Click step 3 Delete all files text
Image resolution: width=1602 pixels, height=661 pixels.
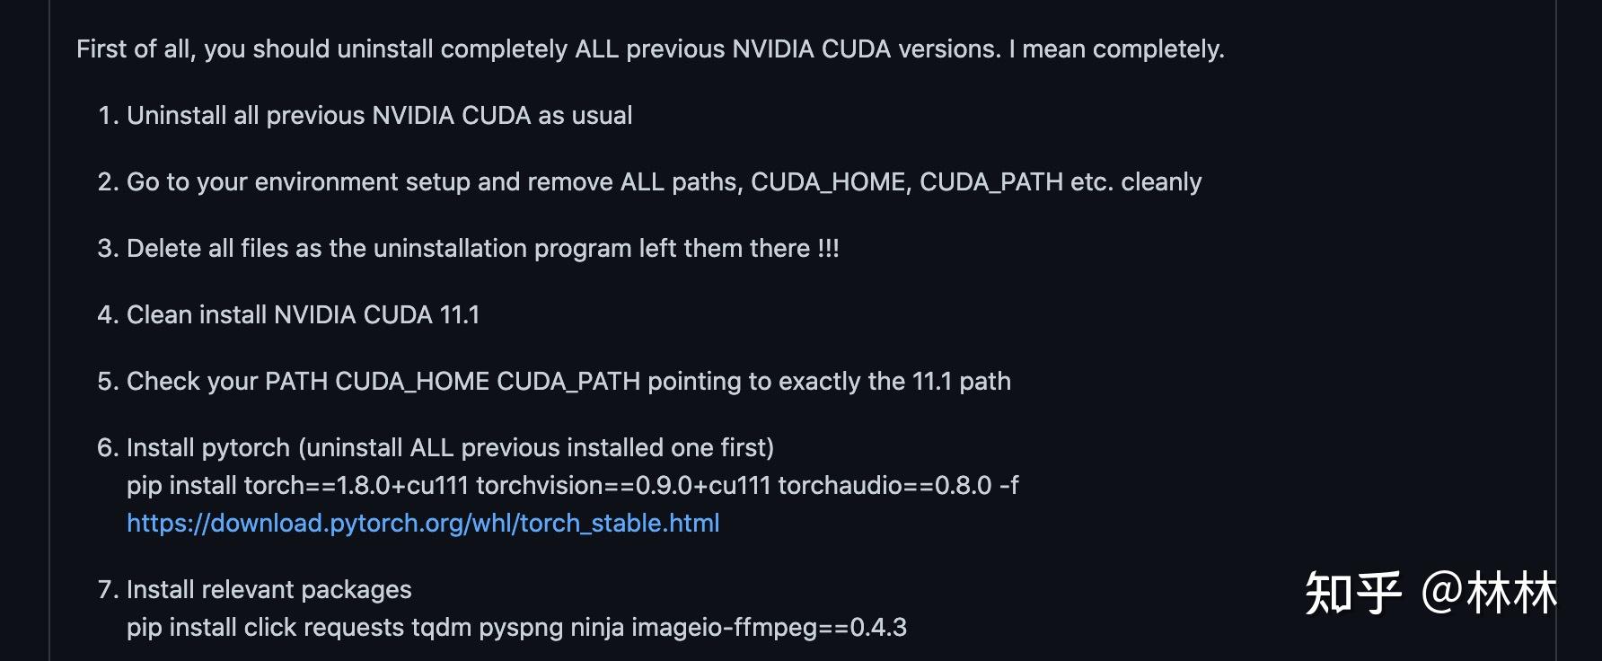click(x=482, y=248)
